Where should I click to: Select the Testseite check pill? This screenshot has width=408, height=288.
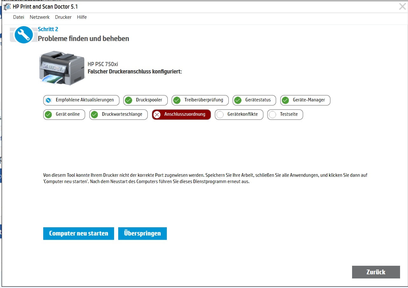(x=285, y=114)
